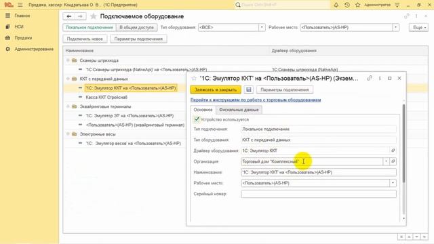Click the save diskette icon in dialog
Viewport: 434px width, 244px height.
(249, 89)
